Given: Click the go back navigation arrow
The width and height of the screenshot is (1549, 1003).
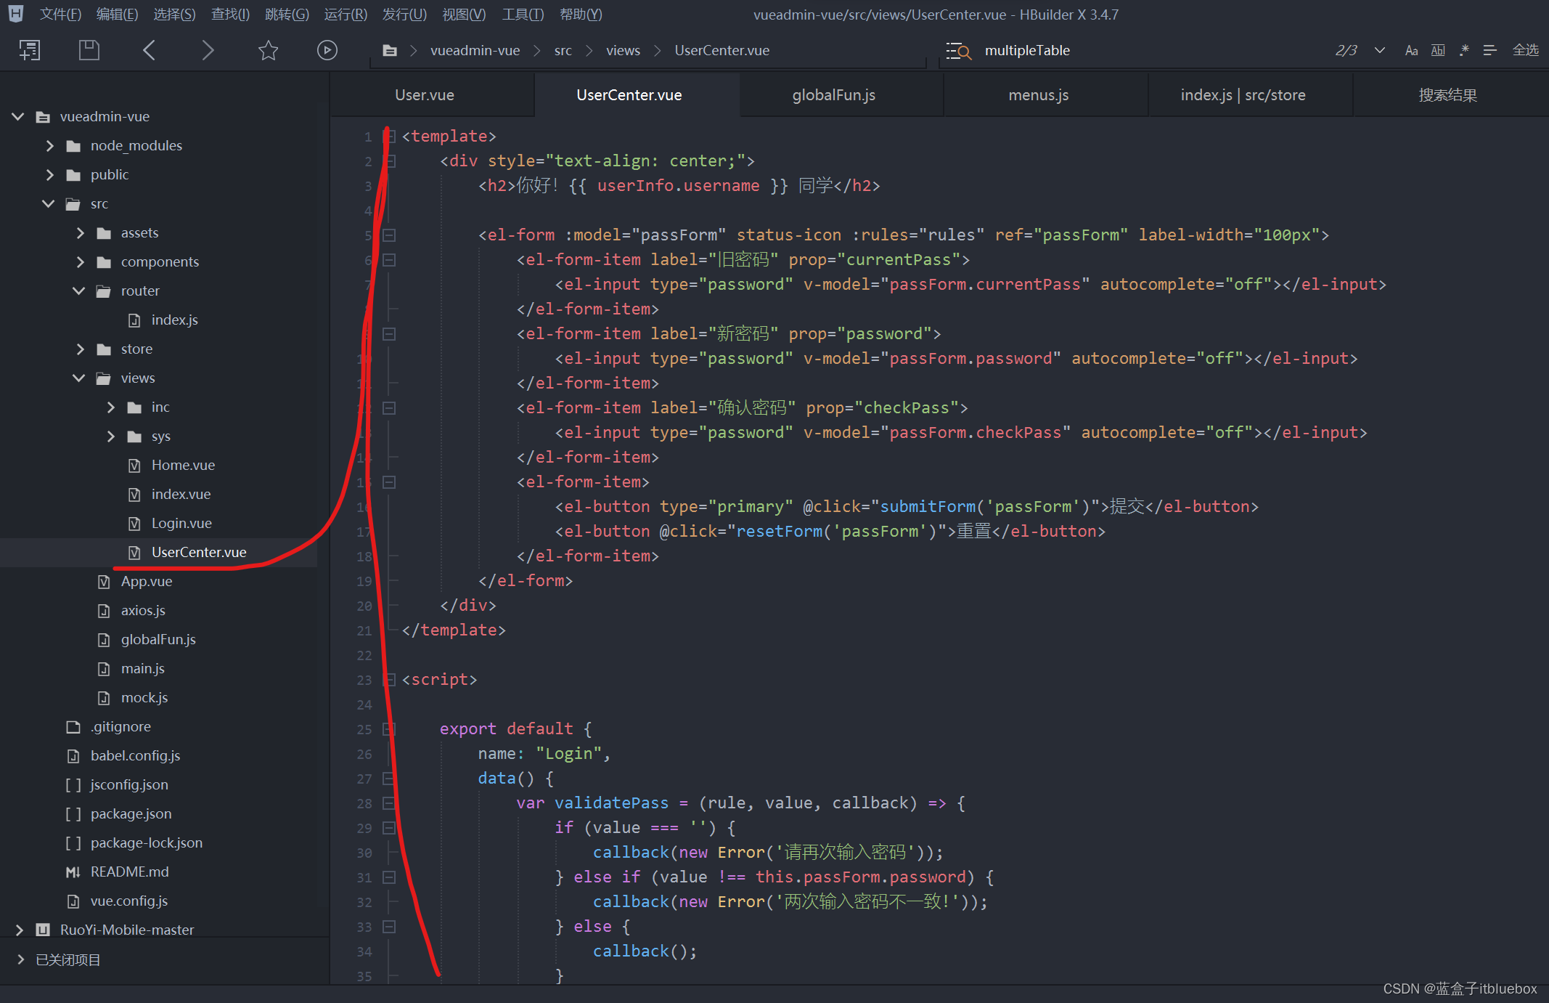Looking at the screenshot, I should tap(148, 49).
